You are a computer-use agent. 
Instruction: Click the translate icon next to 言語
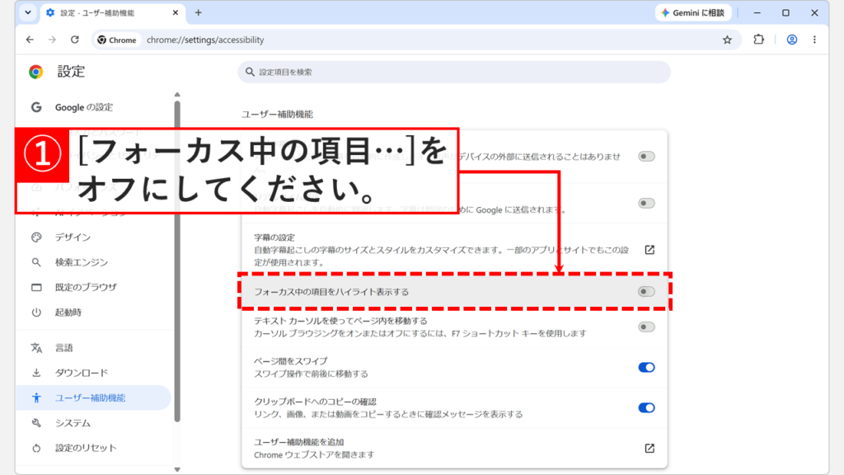tap(36, 348)
